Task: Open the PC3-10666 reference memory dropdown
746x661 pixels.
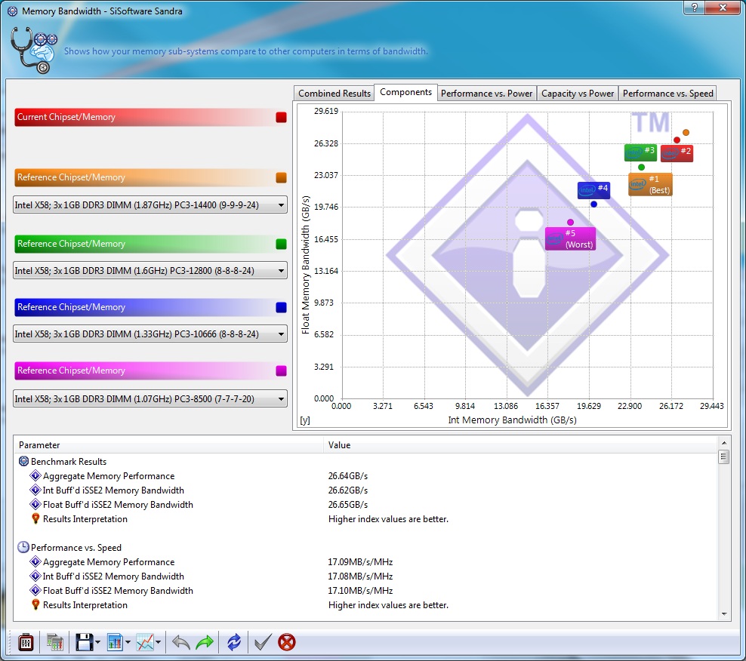Action: 150,334
